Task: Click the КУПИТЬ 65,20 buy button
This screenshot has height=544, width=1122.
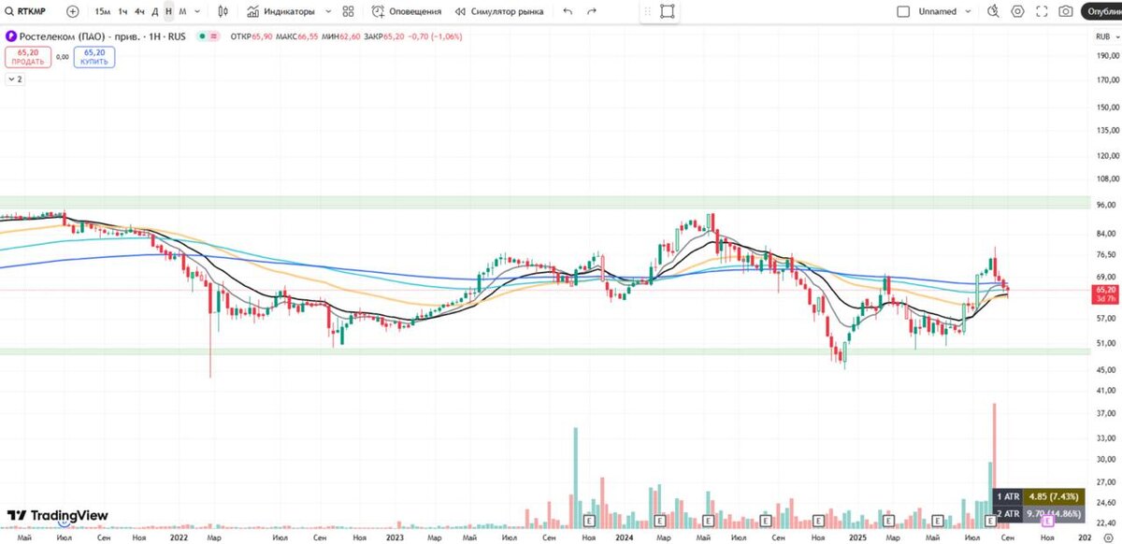Action: tap(94, 56)
